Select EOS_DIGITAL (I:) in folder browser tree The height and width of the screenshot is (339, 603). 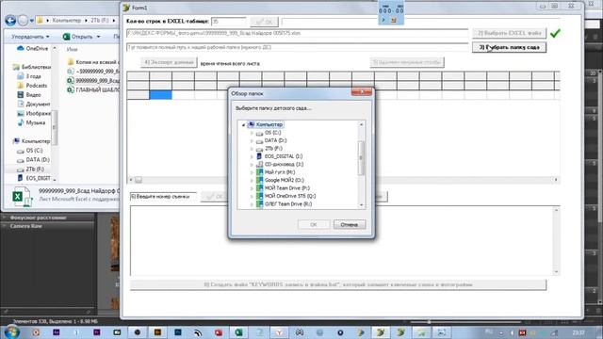[x=284, y=156]
